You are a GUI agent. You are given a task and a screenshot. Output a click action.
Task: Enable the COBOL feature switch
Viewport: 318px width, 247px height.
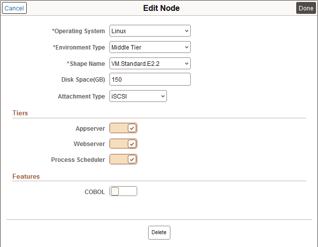point(123,191)
